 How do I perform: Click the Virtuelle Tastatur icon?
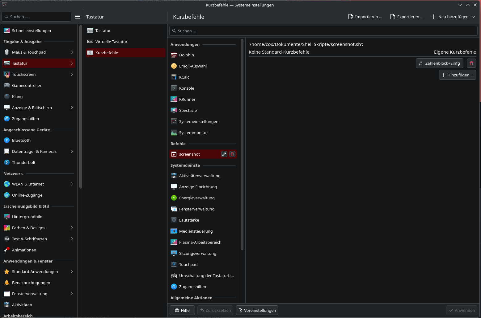click(90, 42)
